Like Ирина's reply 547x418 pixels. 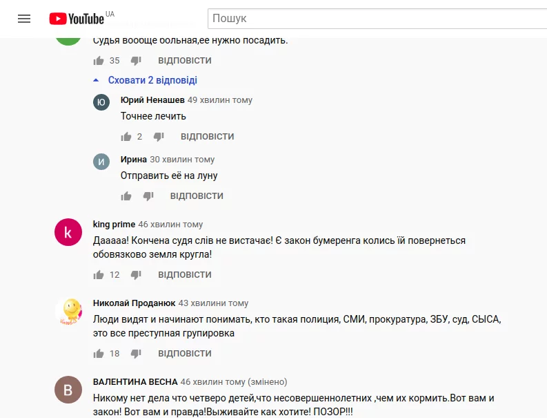click(x=126, y=196)
